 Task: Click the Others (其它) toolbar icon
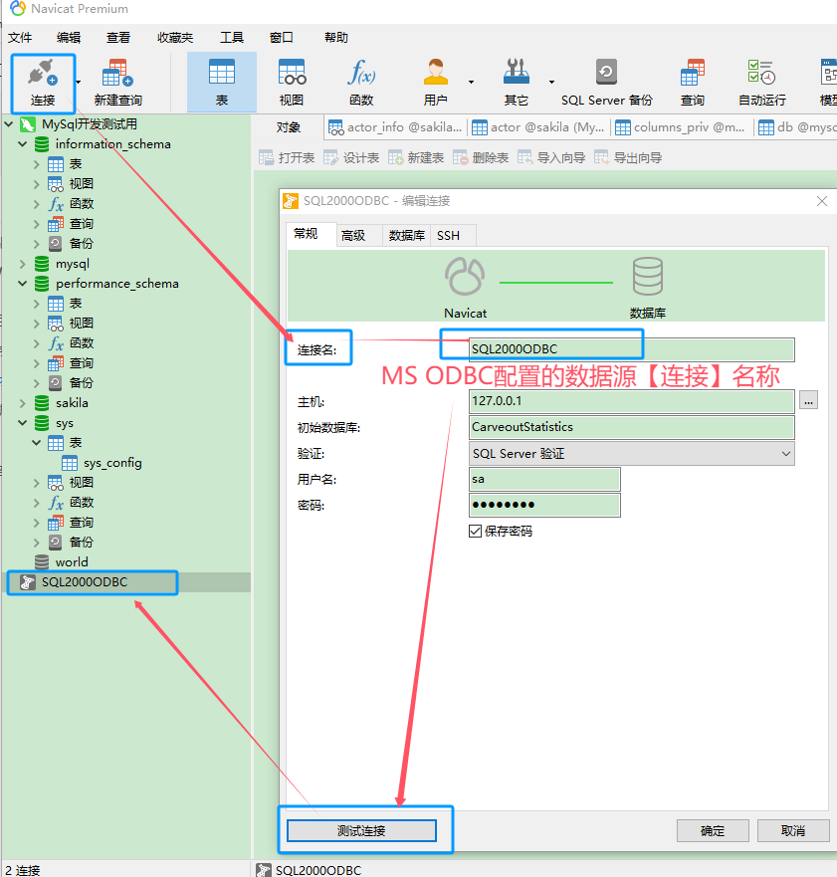[517, 83]
